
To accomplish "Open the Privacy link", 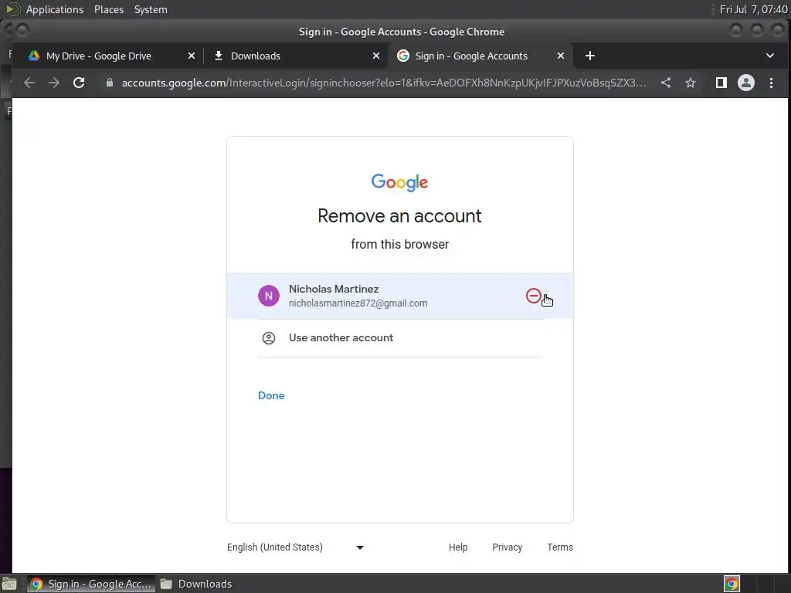I will click(x=507, y=547).
